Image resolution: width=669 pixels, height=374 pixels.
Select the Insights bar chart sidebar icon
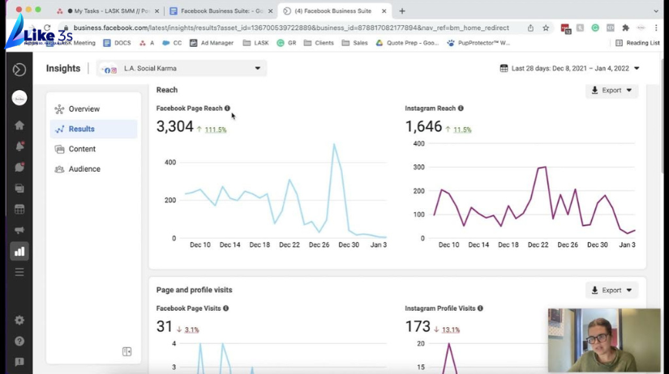pyautogui.click(x=19, y=251)
